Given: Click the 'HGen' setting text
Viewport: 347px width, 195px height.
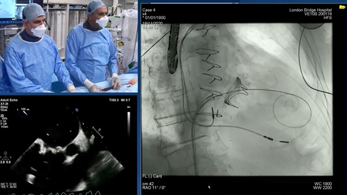Looking at the screenshot, I should pyautogui.click(x=4, y=127).
